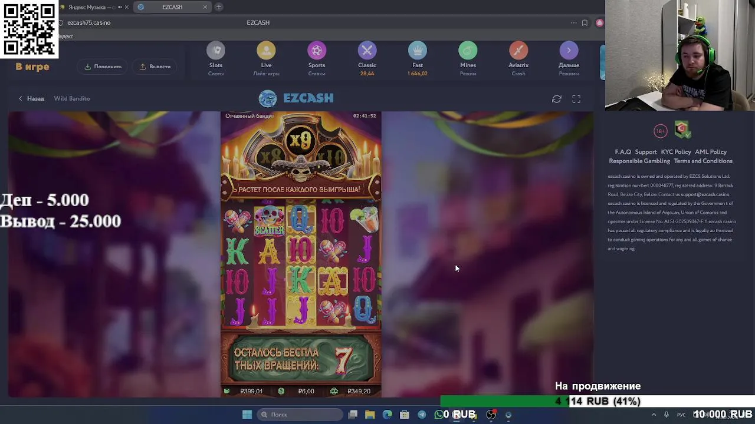The image size is (755, 424).
Task: Click the ezcash75.casino address bar
Action: [x=88, y=22]
